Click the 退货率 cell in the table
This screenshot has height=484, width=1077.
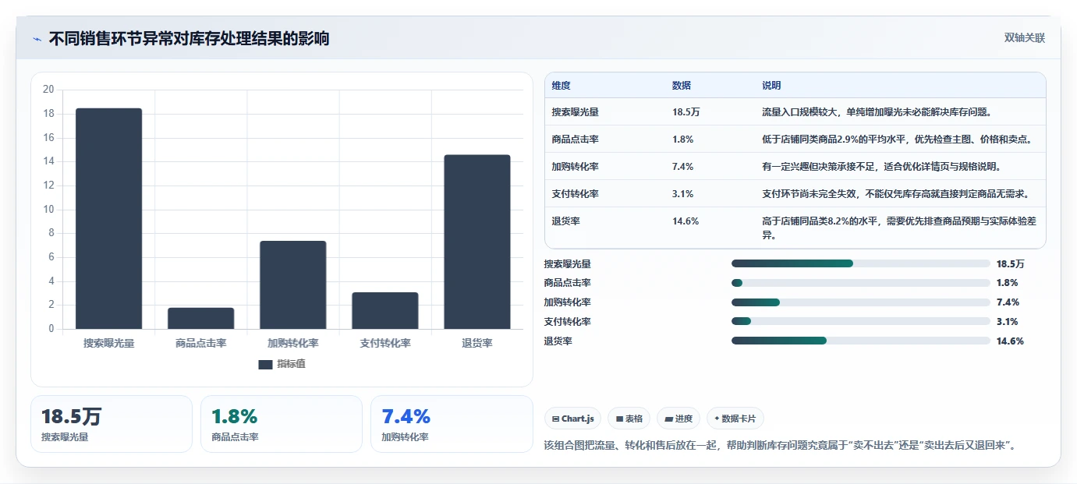tap(565, 221)
